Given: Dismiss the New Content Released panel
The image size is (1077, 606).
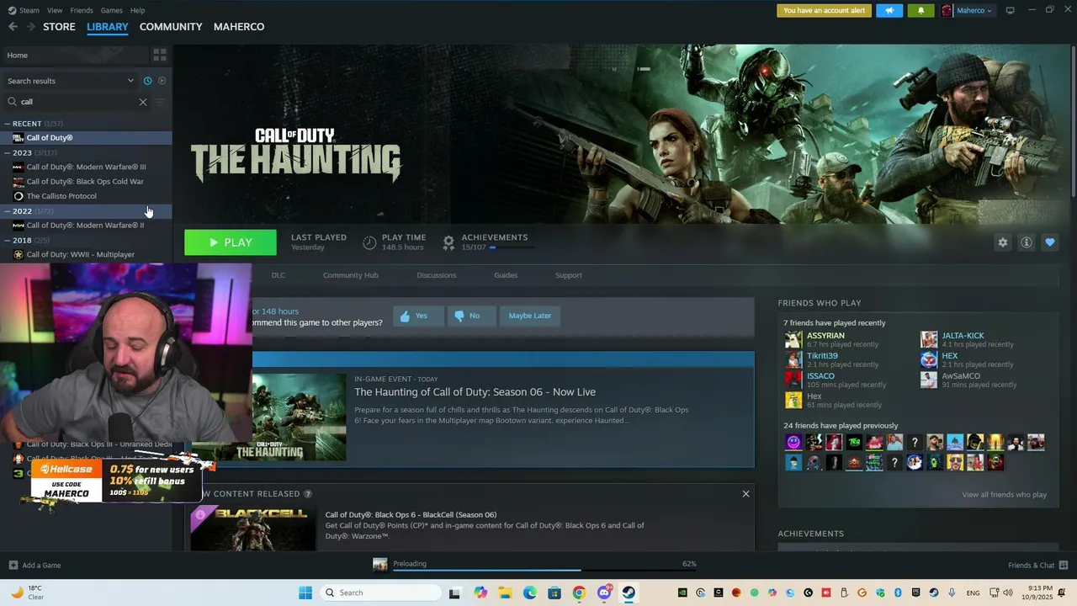Looking at the screenshot, I should (x=745, y=494).
